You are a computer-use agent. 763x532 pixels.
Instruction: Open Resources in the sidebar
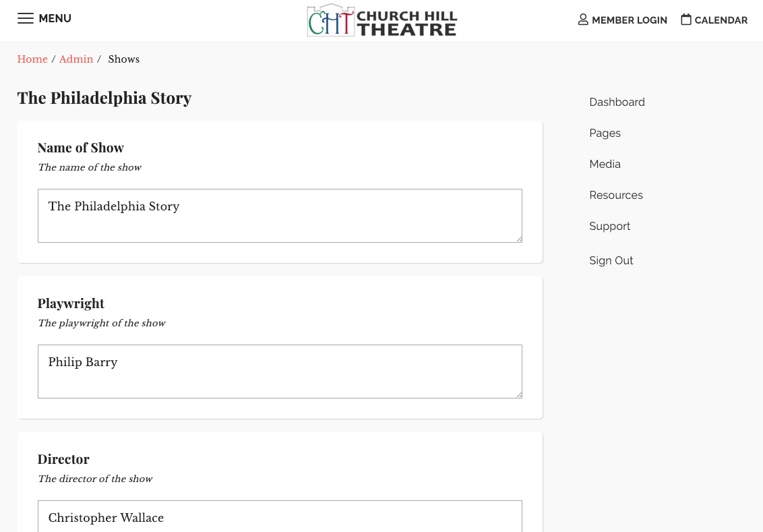click(616, 195)
